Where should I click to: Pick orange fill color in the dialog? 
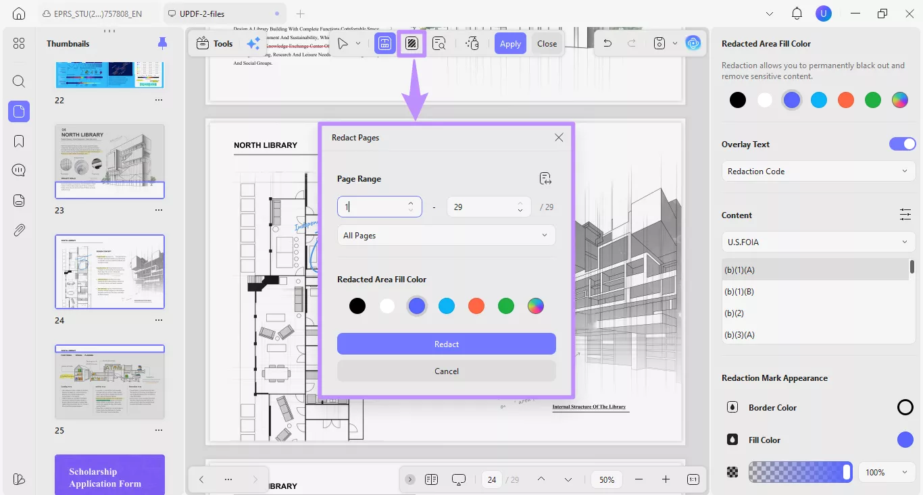click(476, 306)
